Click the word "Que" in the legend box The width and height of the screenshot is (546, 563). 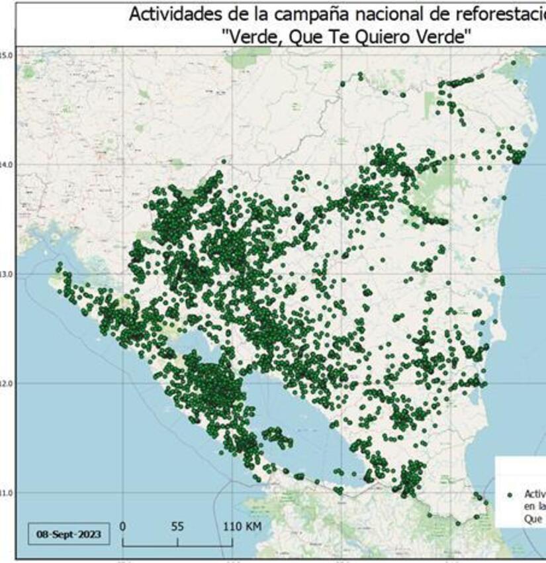533,519
